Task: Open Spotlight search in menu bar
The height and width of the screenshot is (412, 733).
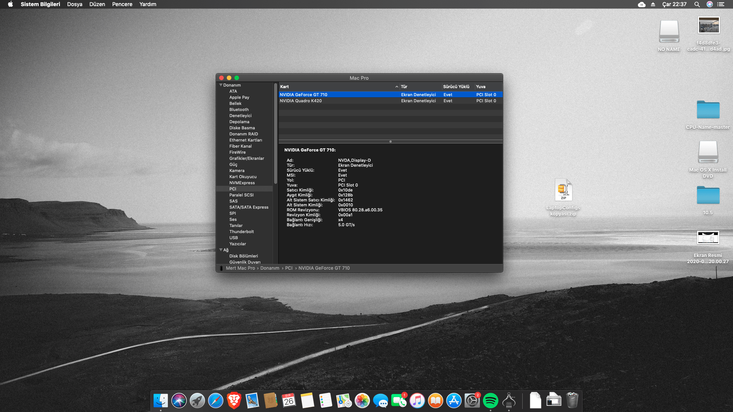Action: click(x=697, y=4)
